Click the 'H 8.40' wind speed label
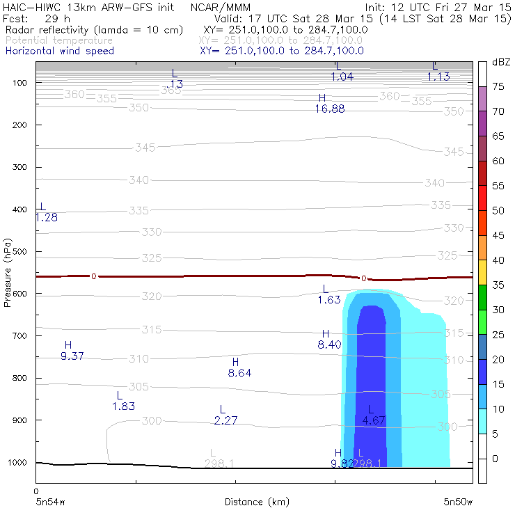Screen dimensions: 515x515 (329, 340)
